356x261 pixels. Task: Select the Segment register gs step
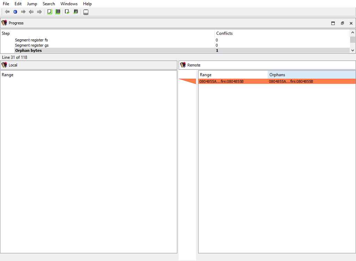point(32,45)
